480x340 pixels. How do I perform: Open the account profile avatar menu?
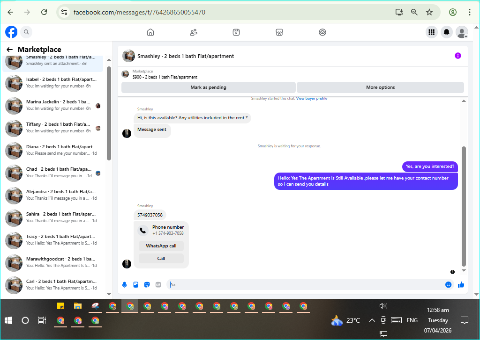(x=462, y=32)
